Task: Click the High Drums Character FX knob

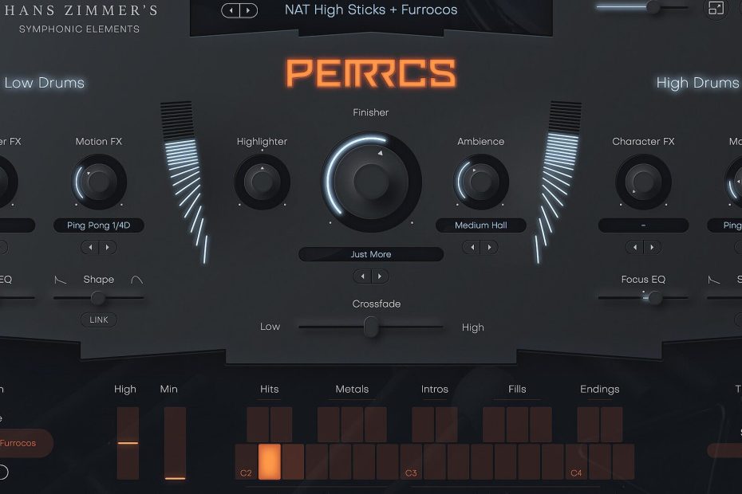Action: point(643,182)
